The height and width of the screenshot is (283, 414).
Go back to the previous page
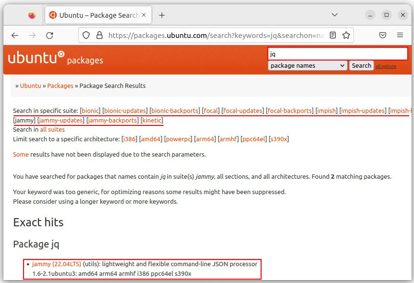click(x=15, y=35)
